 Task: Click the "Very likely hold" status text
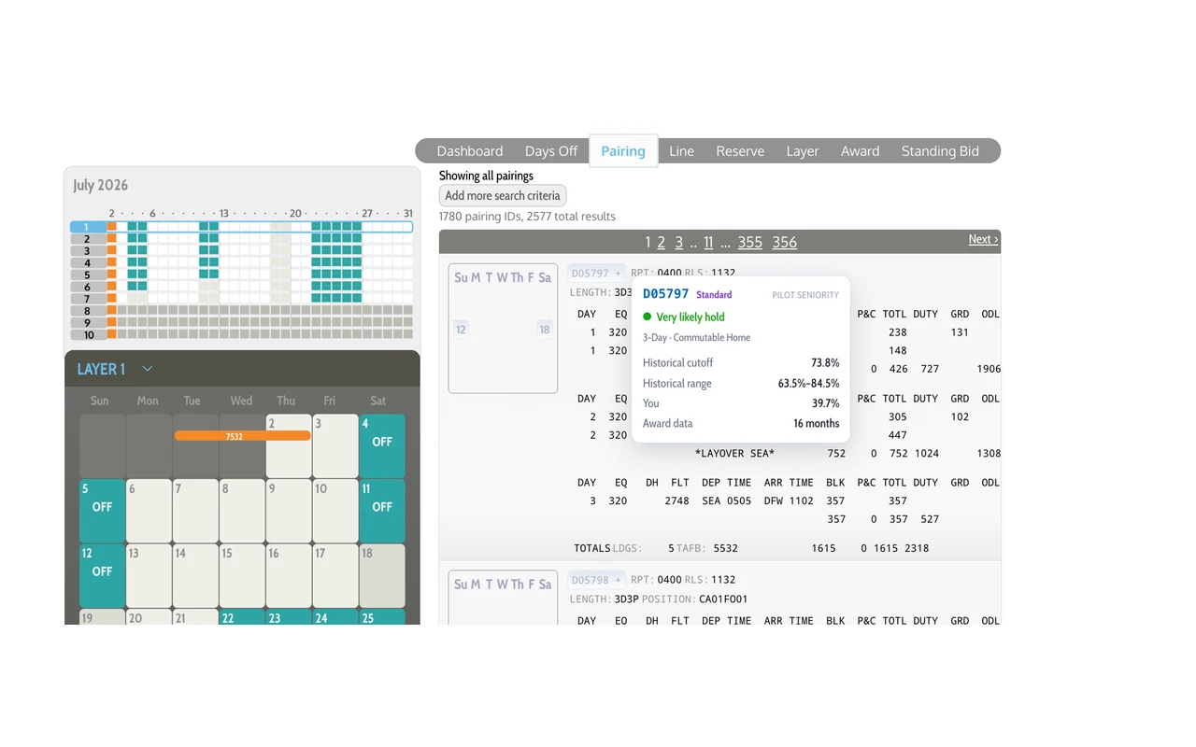691,317
